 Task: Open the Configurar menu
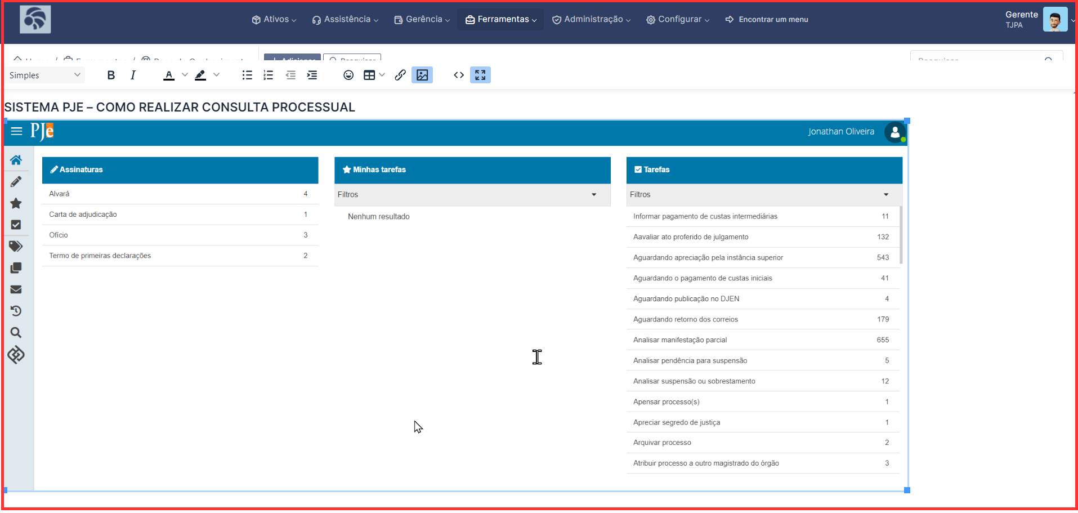pos(678,20)
